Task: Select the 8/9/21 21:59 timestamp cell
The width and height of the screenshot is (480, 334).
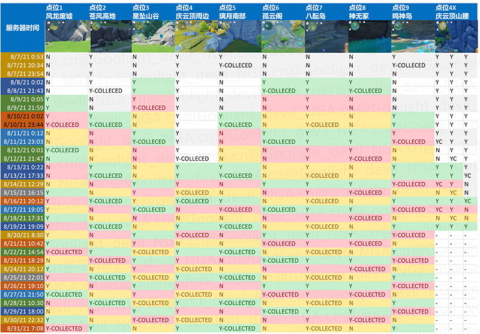Action: [x=23, y=108]
